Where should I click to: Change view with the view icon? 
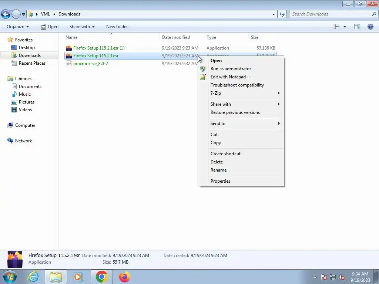point(337,27)
